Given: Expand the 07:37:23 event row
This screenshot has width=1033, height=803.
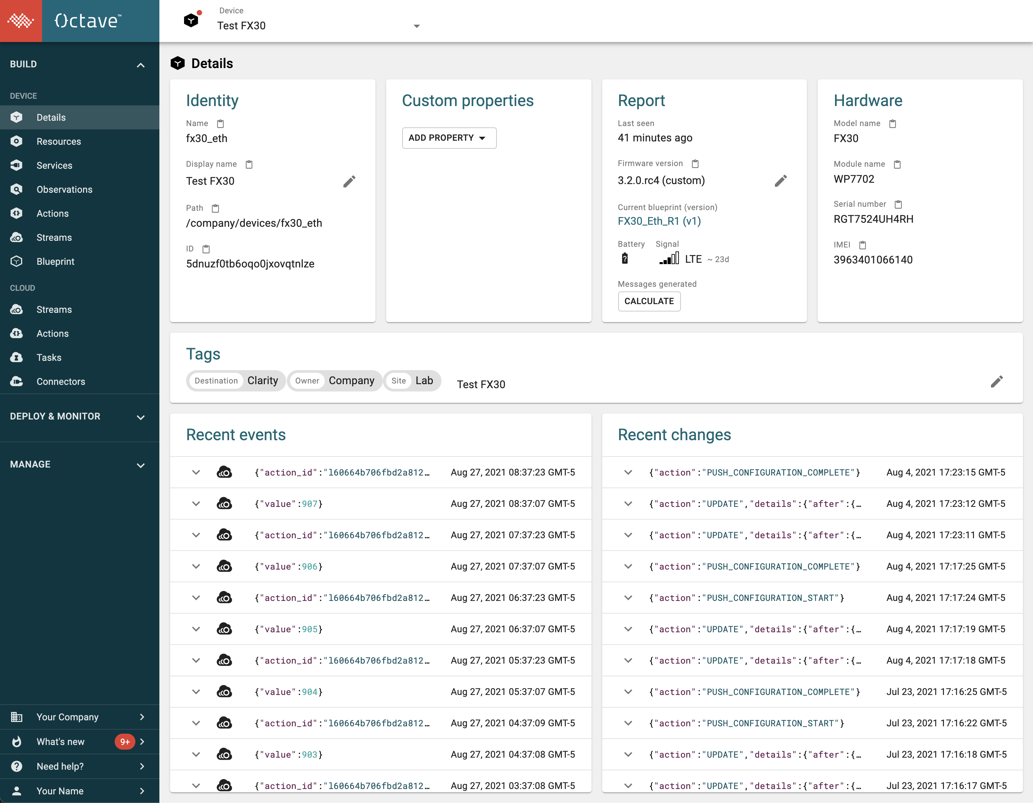Looking at the screenshot, I should tap(196, 535).
